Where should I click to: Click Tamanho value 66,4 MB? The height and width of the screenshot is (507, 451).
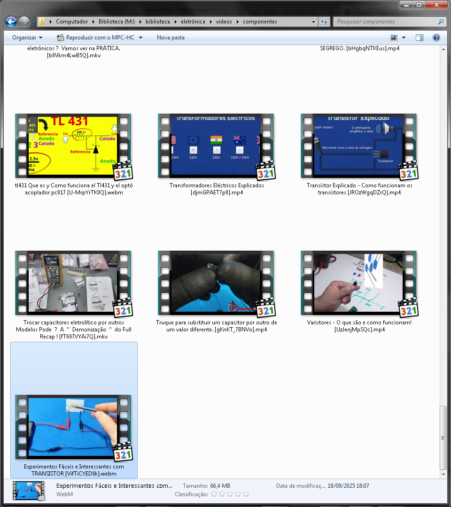pos(220,486)
